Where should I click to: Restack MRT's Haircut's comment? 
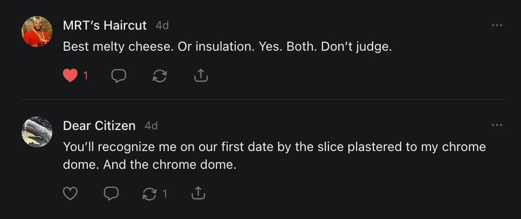pyautogui.click(x=160, y=76)
